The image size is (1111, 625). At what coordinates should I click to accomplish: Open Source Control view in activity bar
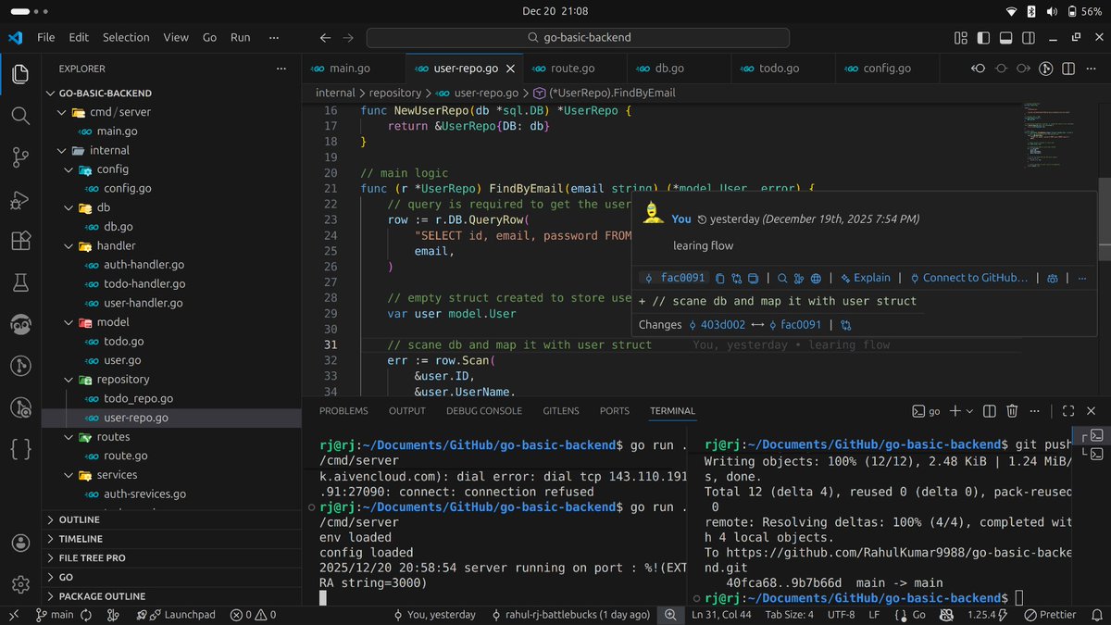(x=20, y=157)
